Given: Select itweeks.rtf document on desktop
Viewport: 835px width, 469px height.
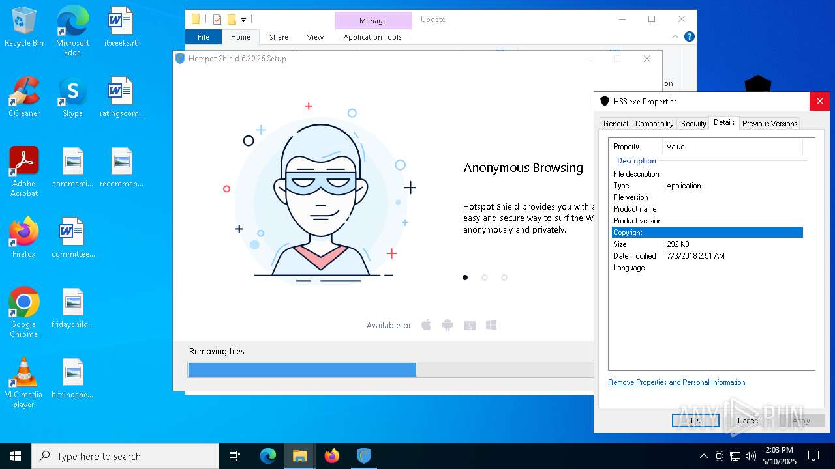Looking at the screenshot, I should point(121,27).
